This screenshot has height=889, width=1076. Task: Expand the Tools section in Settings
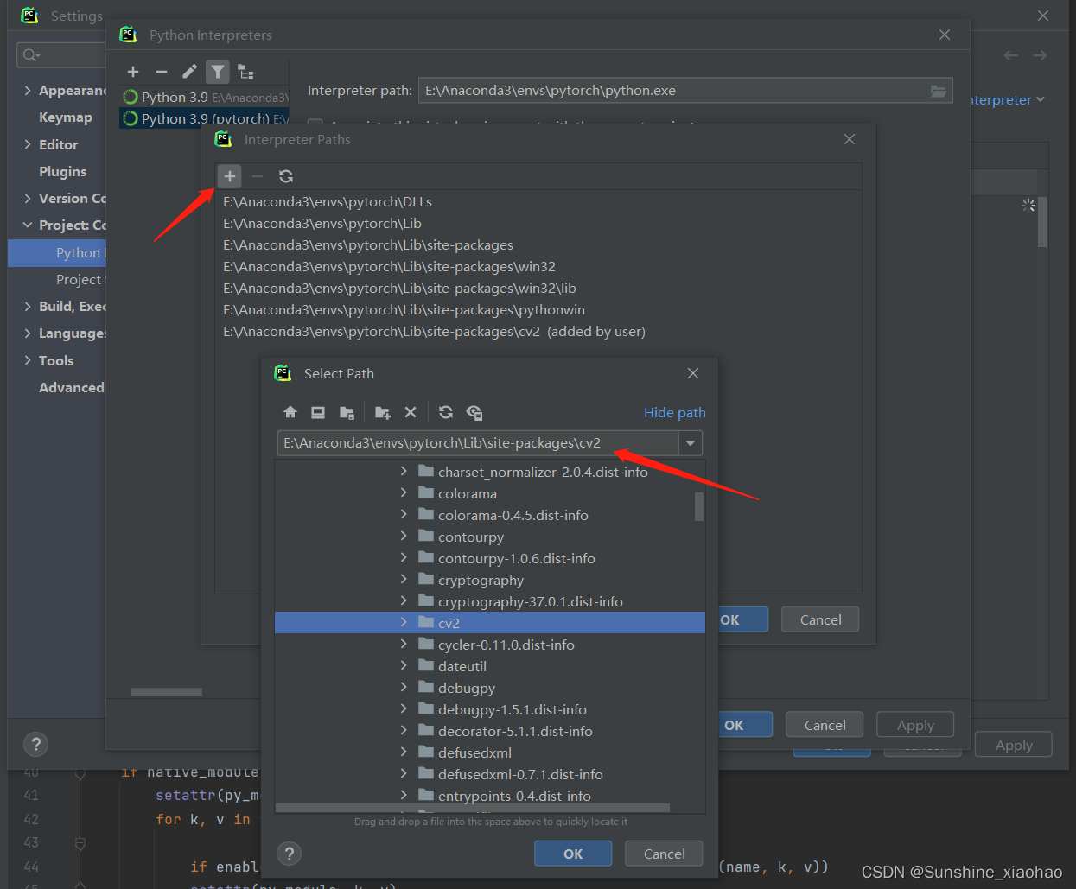(x=28, y=360)
